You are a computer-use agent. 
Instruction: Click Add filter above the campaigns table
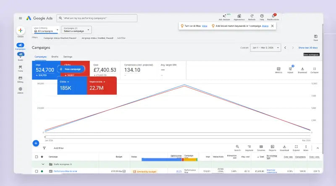(59, 148)
